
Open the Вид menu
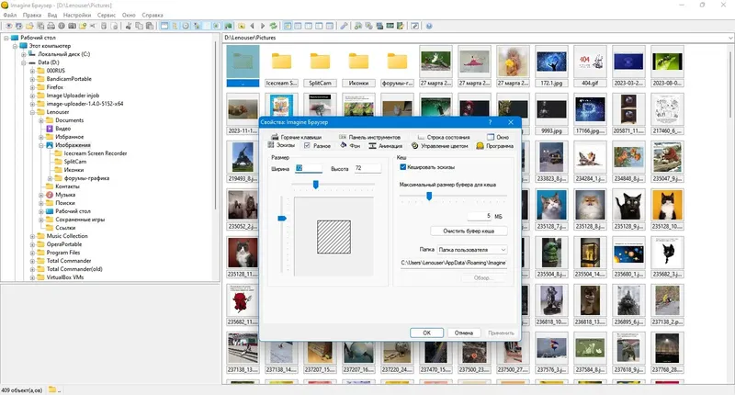click(52, 15)
